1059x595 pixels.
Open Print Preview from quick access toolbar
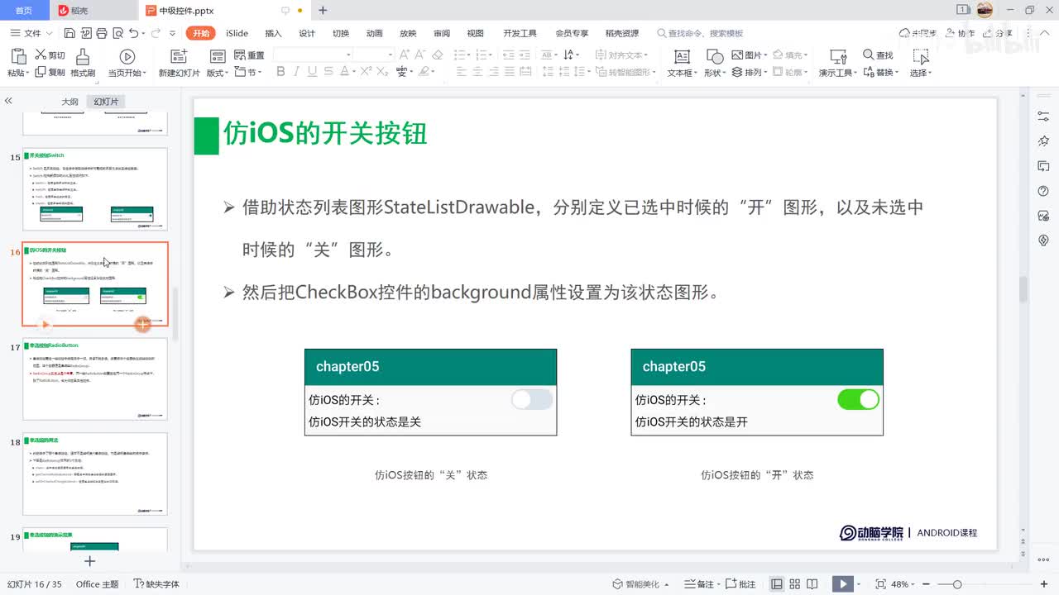pos(117,33)
